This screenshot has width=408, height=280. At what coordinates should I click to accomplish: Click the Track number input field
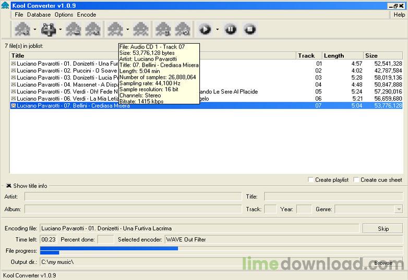point(270,209)
